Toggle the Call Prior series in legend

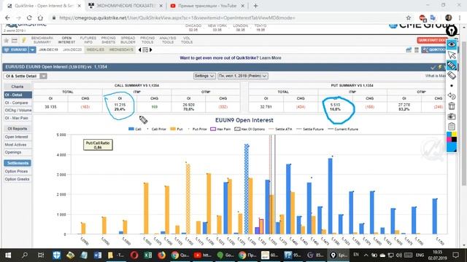click(156, 130)
